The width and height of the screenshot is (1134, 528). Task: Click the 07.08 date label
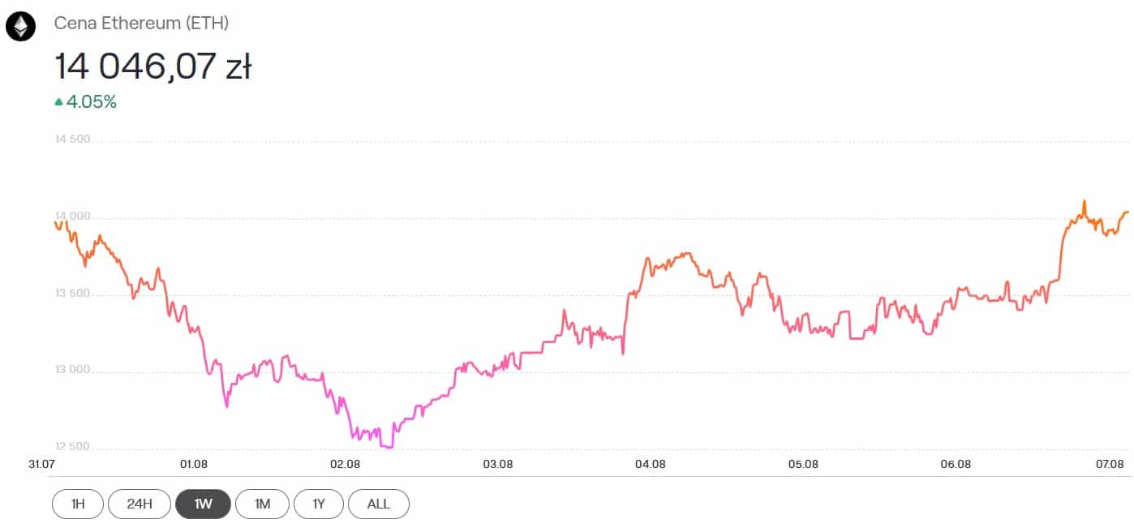(1109, 464)
